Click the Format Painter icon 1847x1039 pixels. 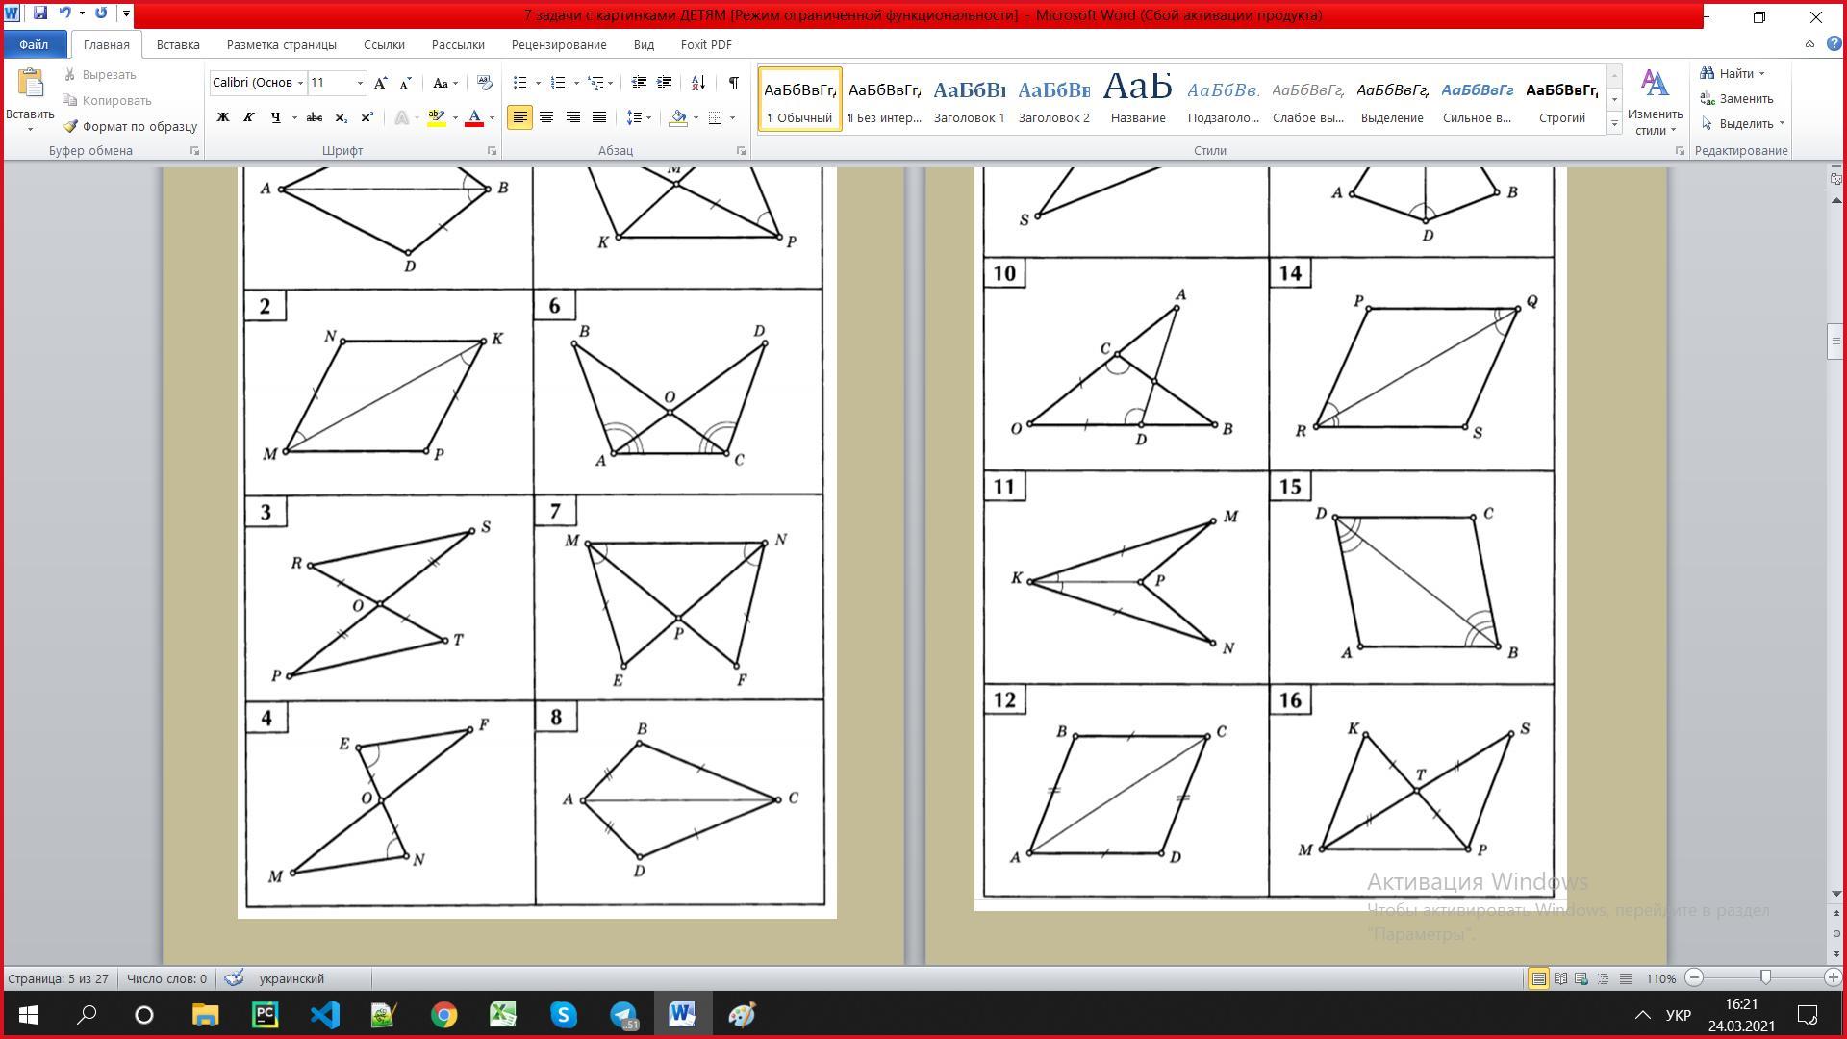[x=70, y=126]
